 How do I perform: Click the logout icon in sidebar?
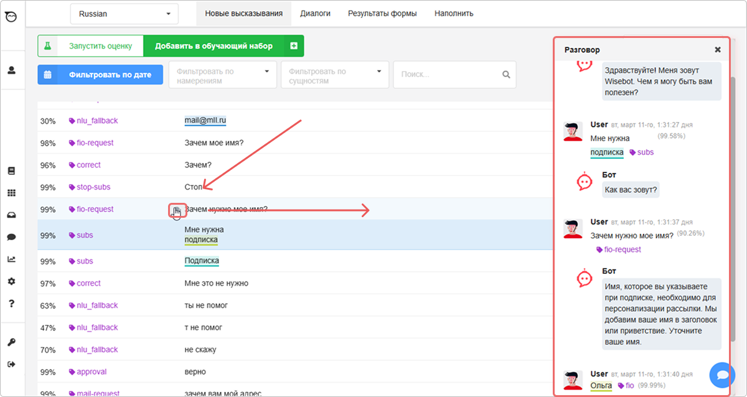[11, 364]
